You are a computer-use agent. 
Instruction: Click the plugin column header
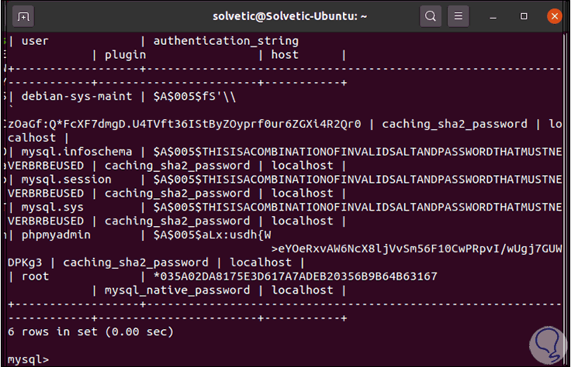tap(125, 54)
